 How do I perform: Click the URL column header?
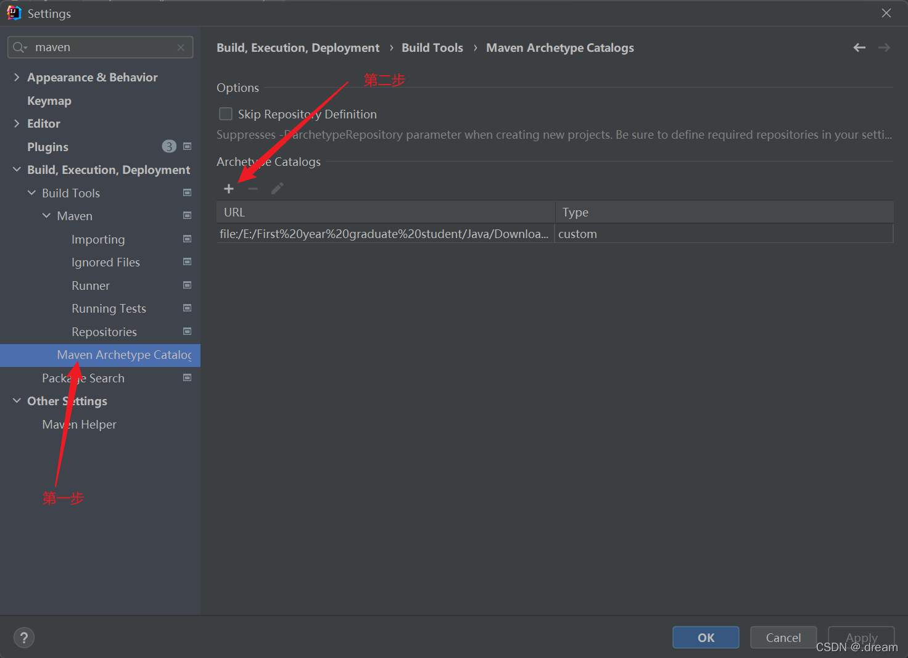click(x=386, y=212)
